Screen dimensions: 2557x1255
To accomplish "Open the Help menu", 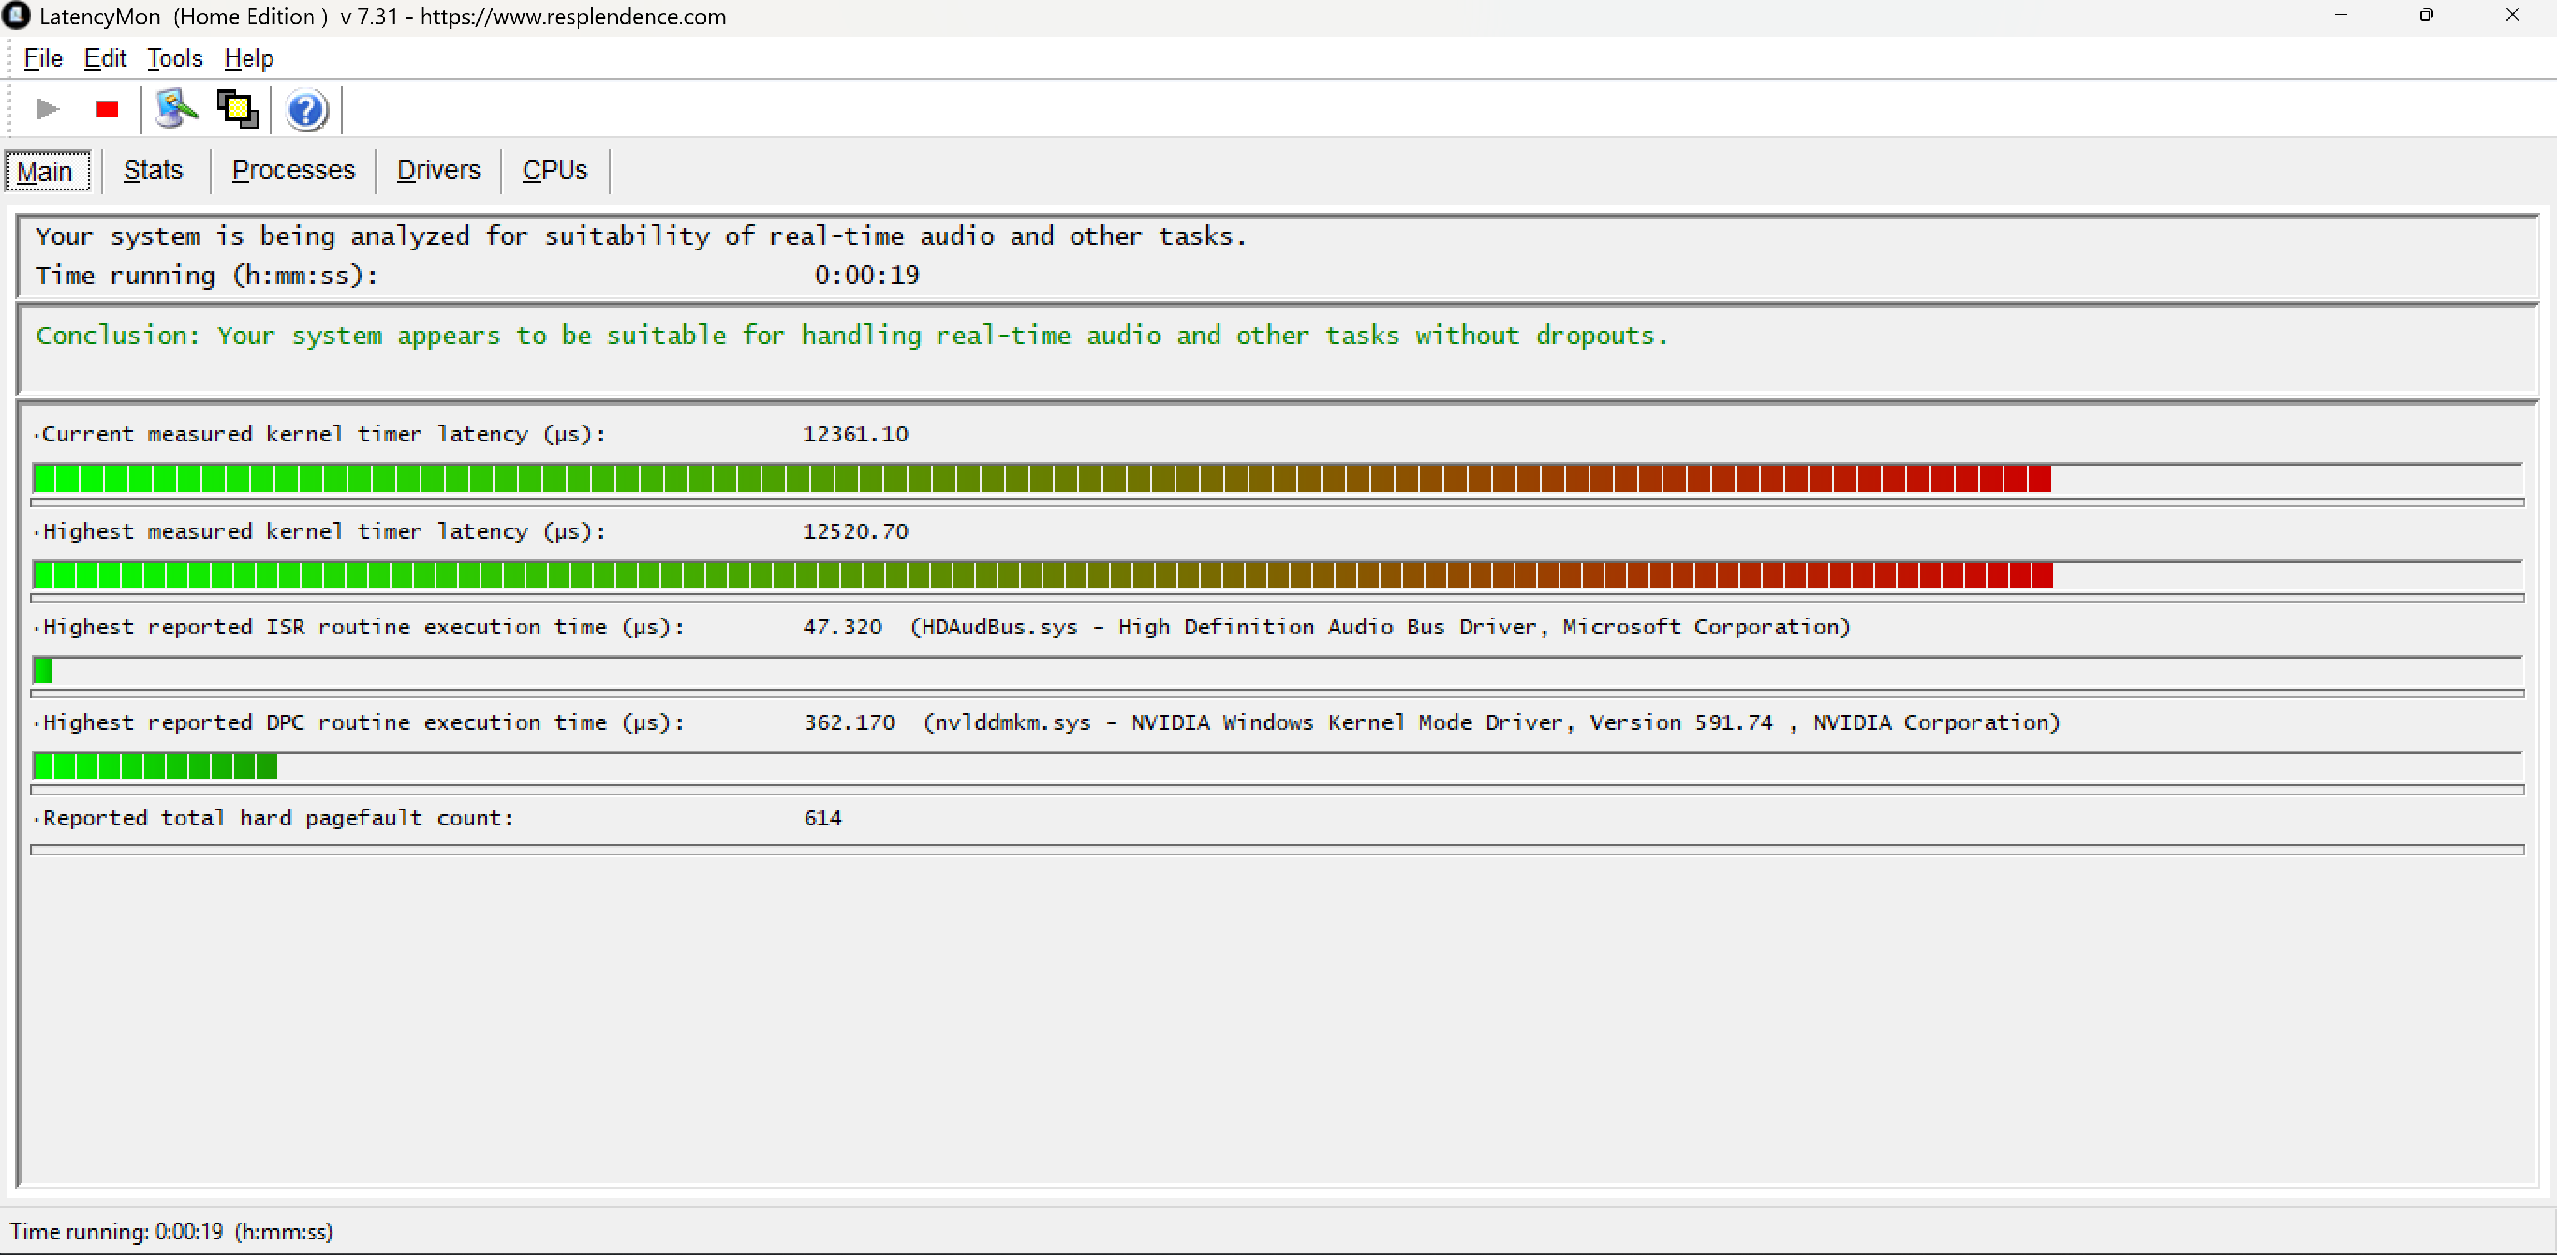I will tap(248, 59).
